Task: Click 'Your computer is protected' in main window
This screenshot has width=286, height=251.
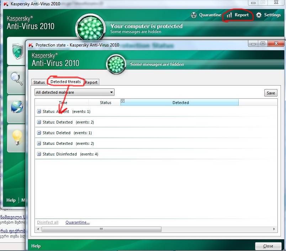Action: (x=146, y=26)
